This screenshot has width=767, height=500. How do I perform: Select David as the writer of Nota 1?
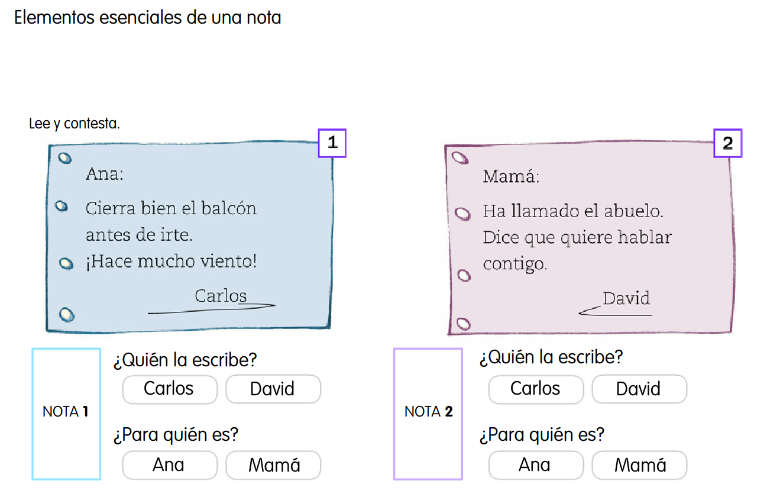coord(273,389)
